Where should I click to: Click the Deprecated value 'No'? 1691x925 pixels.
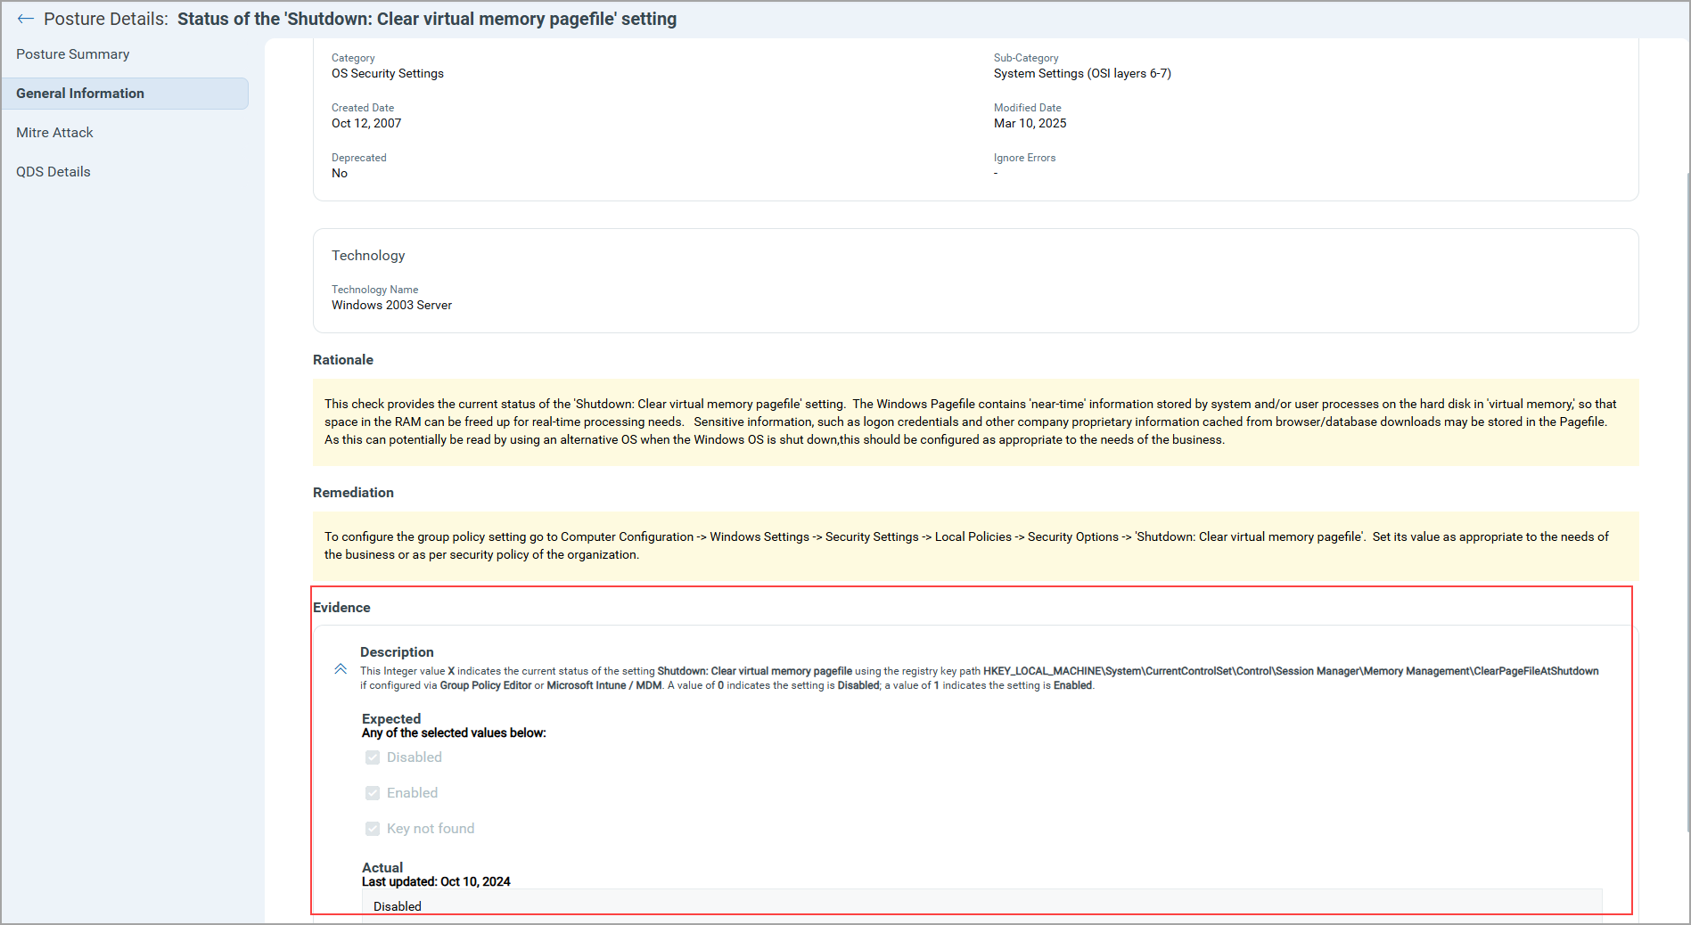[x=340, y=173]
